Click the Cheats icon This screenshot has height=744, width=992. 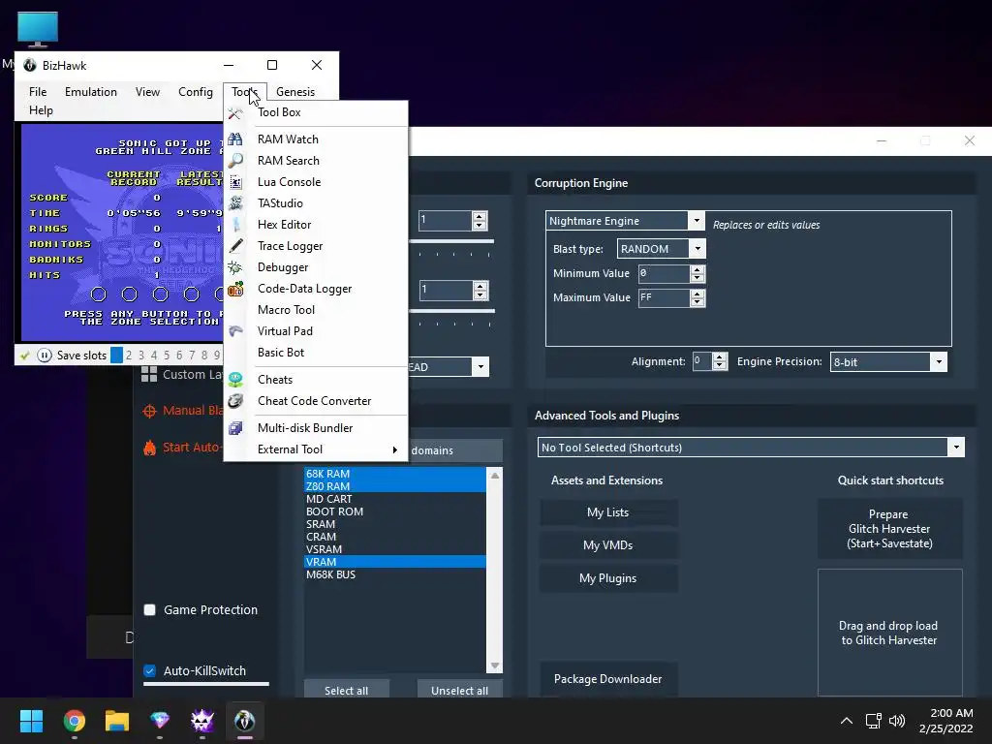click(235, 380)
